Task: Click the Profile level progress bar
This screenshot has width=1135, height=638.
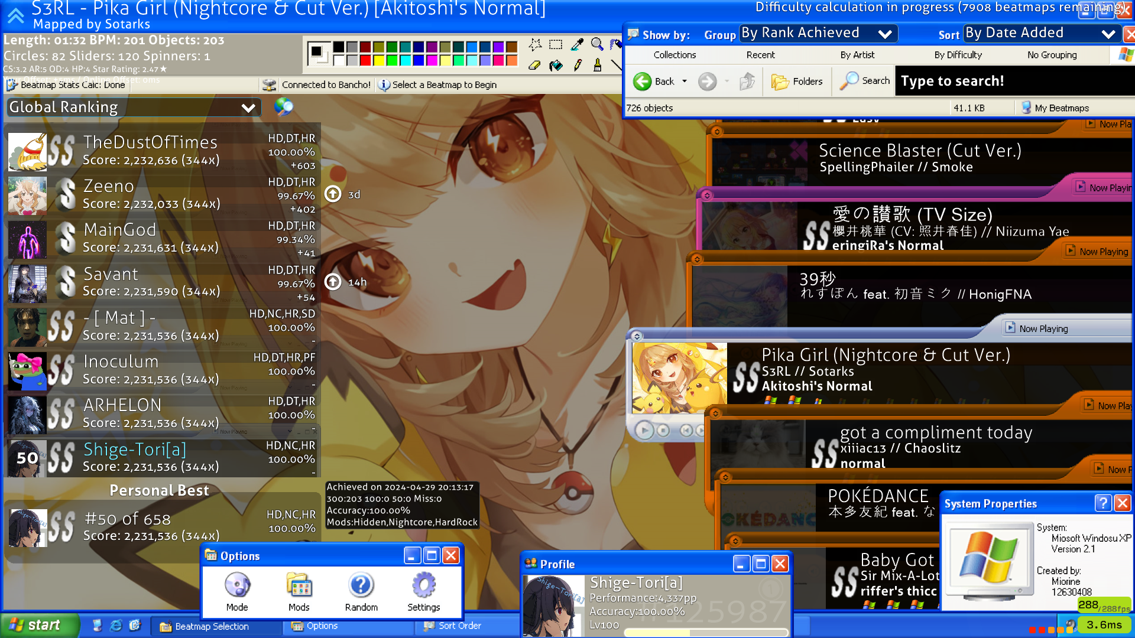Action: point(706,633)
